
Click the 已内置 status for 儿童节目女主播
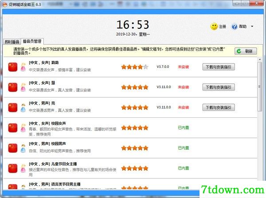[184, 168]
